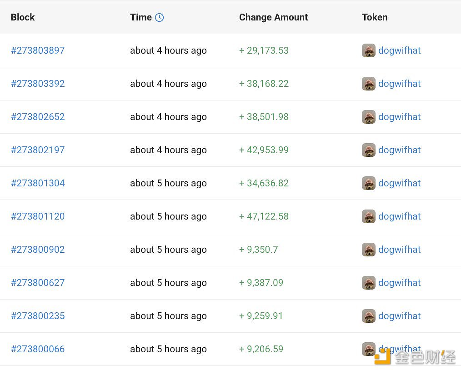Open dogwifhat token link in row #273802652

coord(399,117)
